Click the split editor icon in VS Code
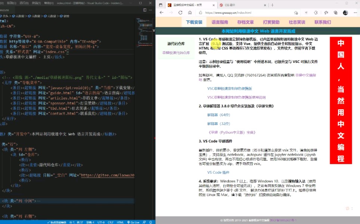This screenshot has height=224, width=360. tap(145, 10)
